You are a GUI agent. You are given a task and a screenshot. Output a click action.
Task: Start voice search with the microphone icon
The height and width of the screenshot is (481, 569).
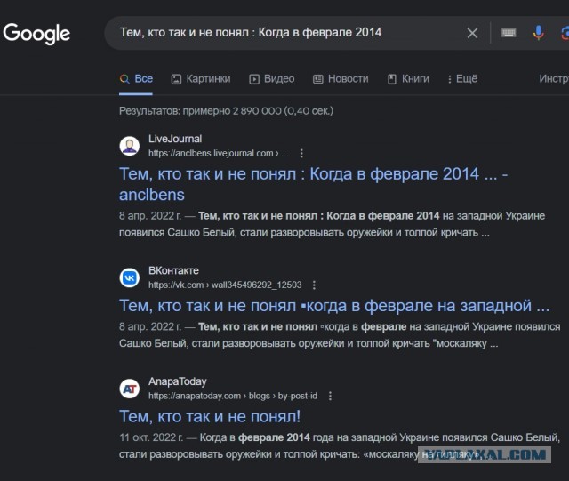[x=538, y=33]
